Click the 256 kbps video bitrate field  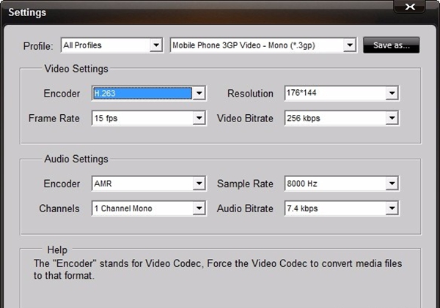pos(335,118)
